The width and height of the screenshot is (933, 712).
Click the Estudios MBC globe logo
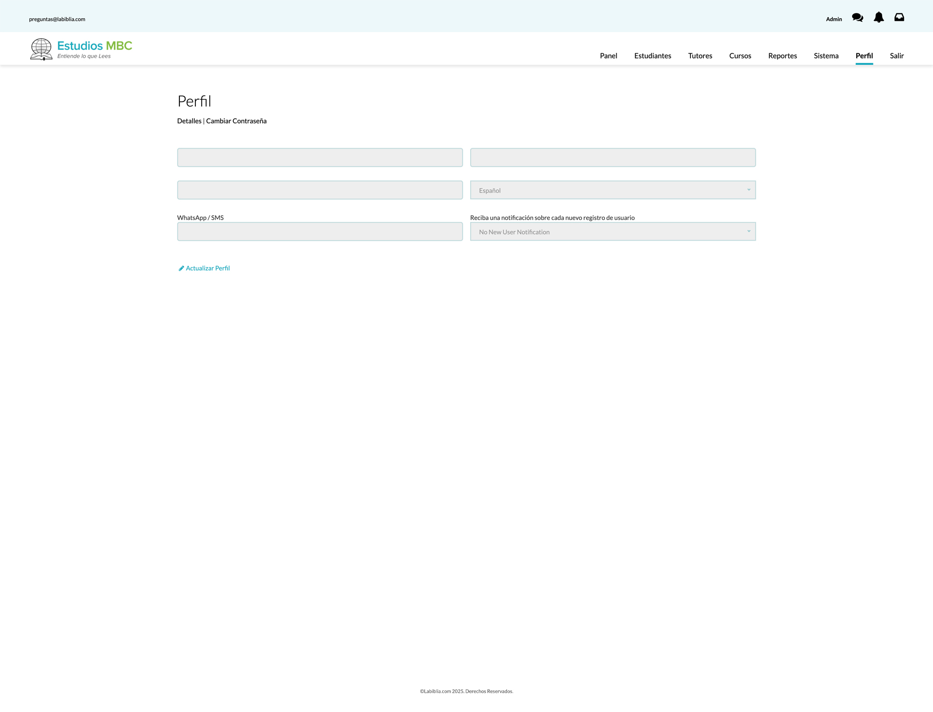(41, 49)
